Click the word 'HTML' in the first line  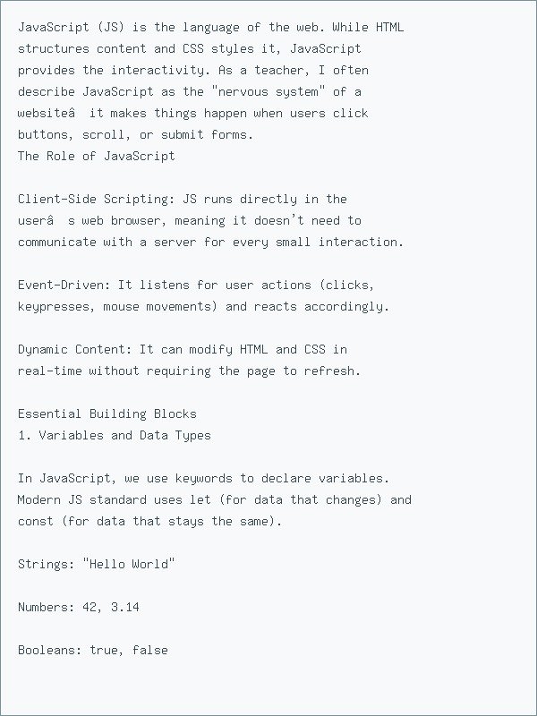pos(390,27)
